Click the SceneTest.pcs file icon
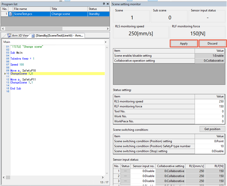 [11, 14]
